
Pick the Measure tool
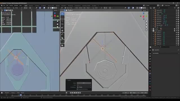tap(62, 38)
